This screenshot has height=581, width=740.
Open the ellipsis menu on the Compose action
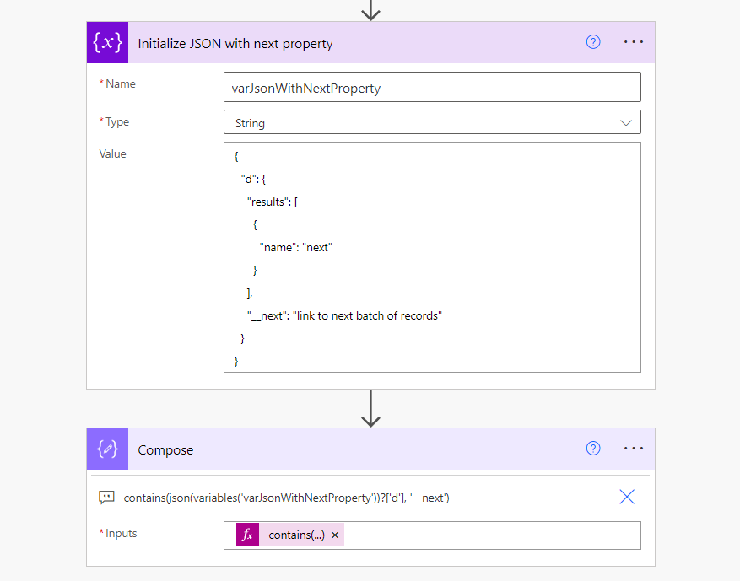[633, 449]
